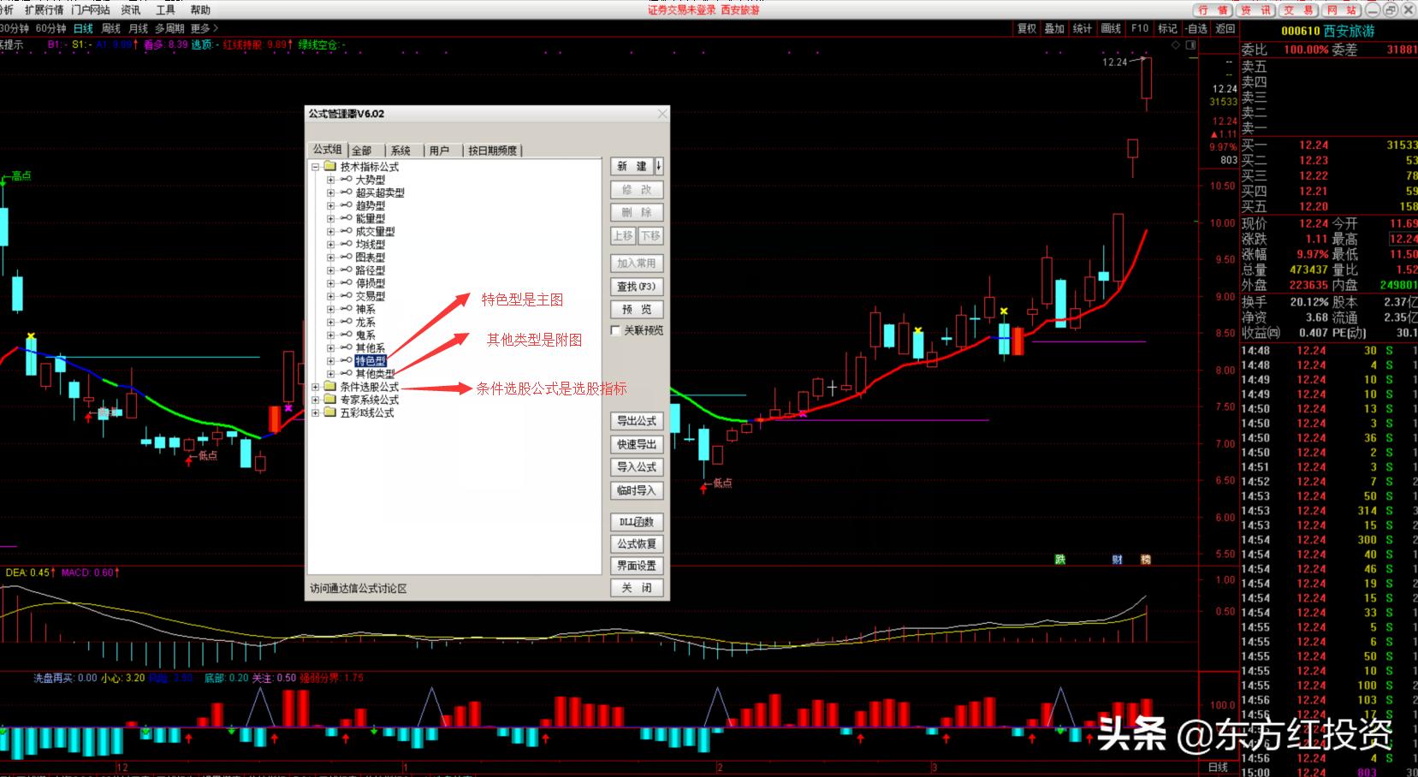Screen dimensions: 1418x777
Task: Click the diamond icon above the chart
Action: 1177,44
